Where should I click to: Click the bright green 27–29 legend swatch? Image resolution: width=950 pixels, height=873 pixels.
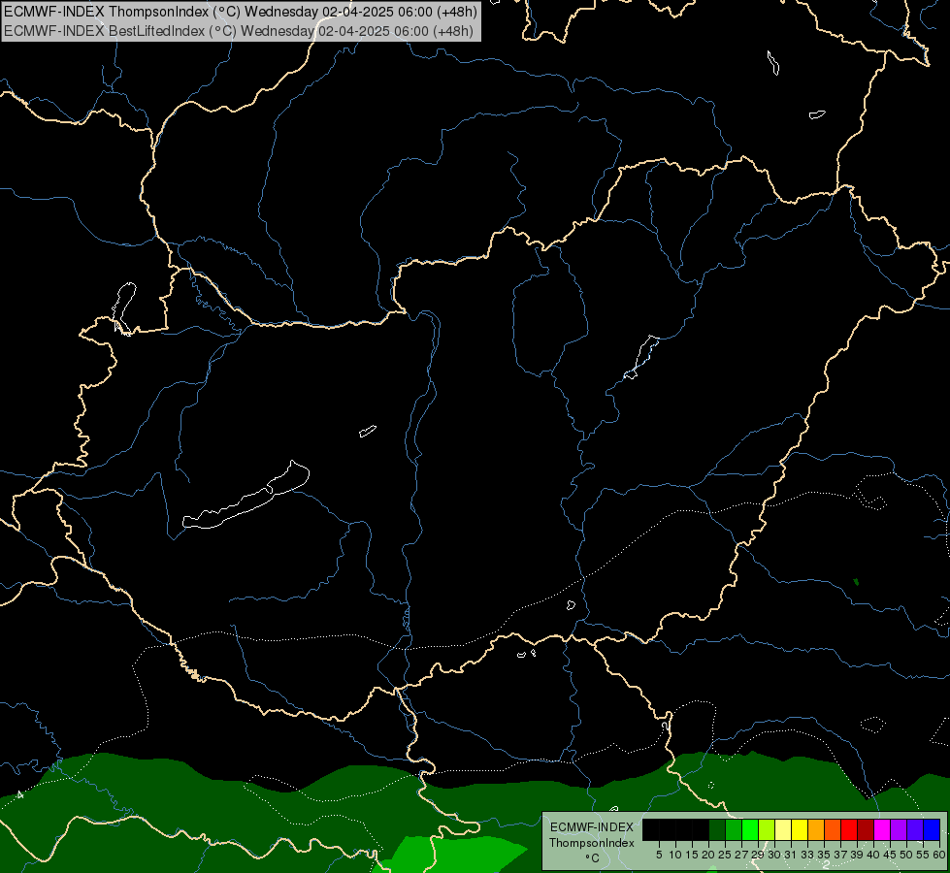(750, 830)
